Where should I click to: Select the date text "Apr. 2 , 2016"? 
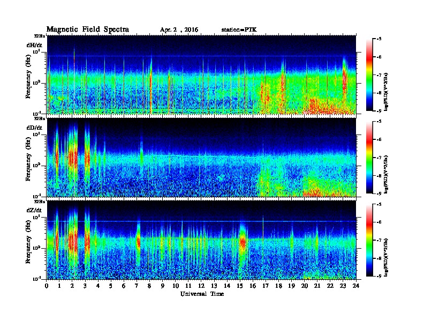pyautogui.click(x=179, y=30)
